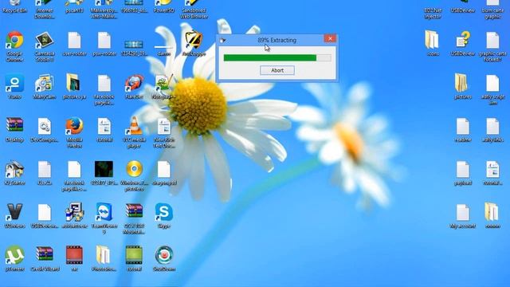Open the 'pictures ya' folder

[x=74, y=87]
